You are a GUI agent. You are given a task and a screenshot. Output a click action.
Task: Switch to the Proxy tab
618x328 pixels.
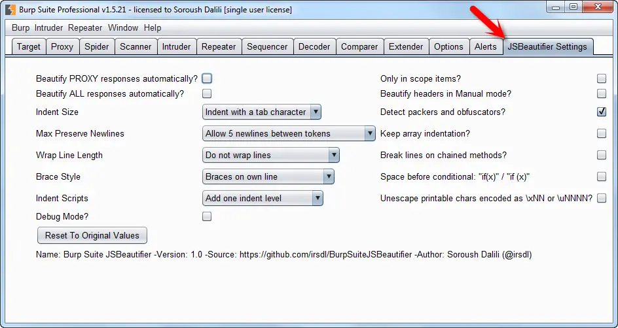[x=62, y=46]
